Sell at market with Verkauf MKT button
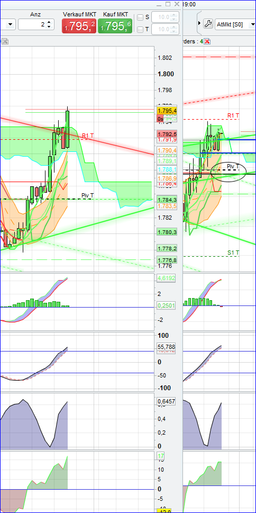 point(79,25)
